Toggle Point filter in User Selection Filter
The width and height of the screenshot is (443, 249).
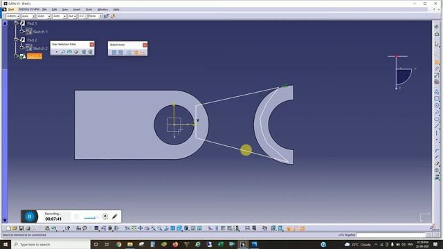57,52
